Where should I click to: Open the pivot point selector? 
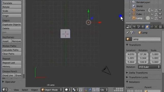[75, 90]
